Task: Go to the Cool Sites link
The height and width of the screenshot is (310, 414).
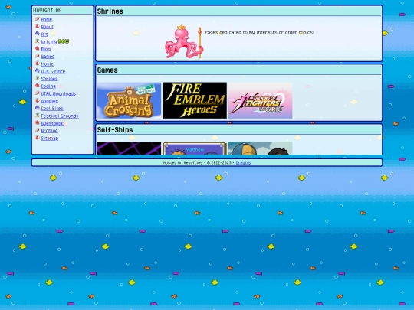Action: point(52,109)
